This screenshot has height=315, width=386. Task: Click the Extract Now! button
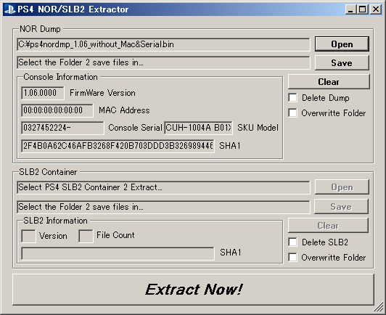193,290
